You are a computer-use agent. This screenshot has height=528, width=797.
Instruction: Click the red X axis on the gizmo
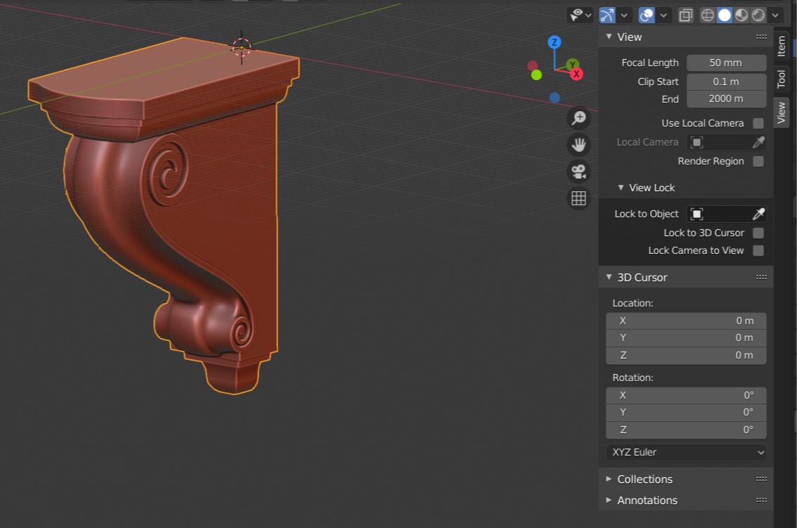tap(576, 75)
